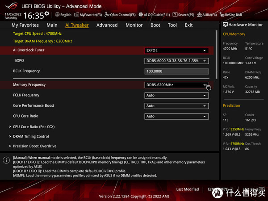Launch AI OC Guide(F11) icon
This screenshot has width=268, height=201.
click(x=141, y=15)
